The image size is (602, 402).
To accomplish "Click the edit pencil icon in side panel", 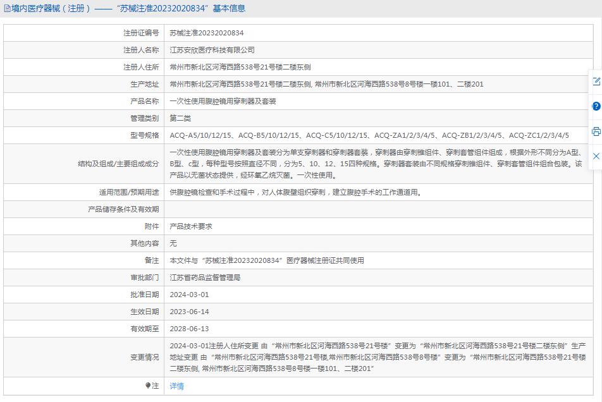I will (x=596, y=82).
